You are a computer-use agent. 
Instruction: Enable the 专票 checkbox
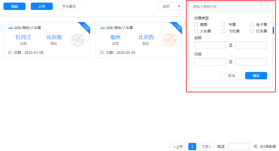[224, 25]
